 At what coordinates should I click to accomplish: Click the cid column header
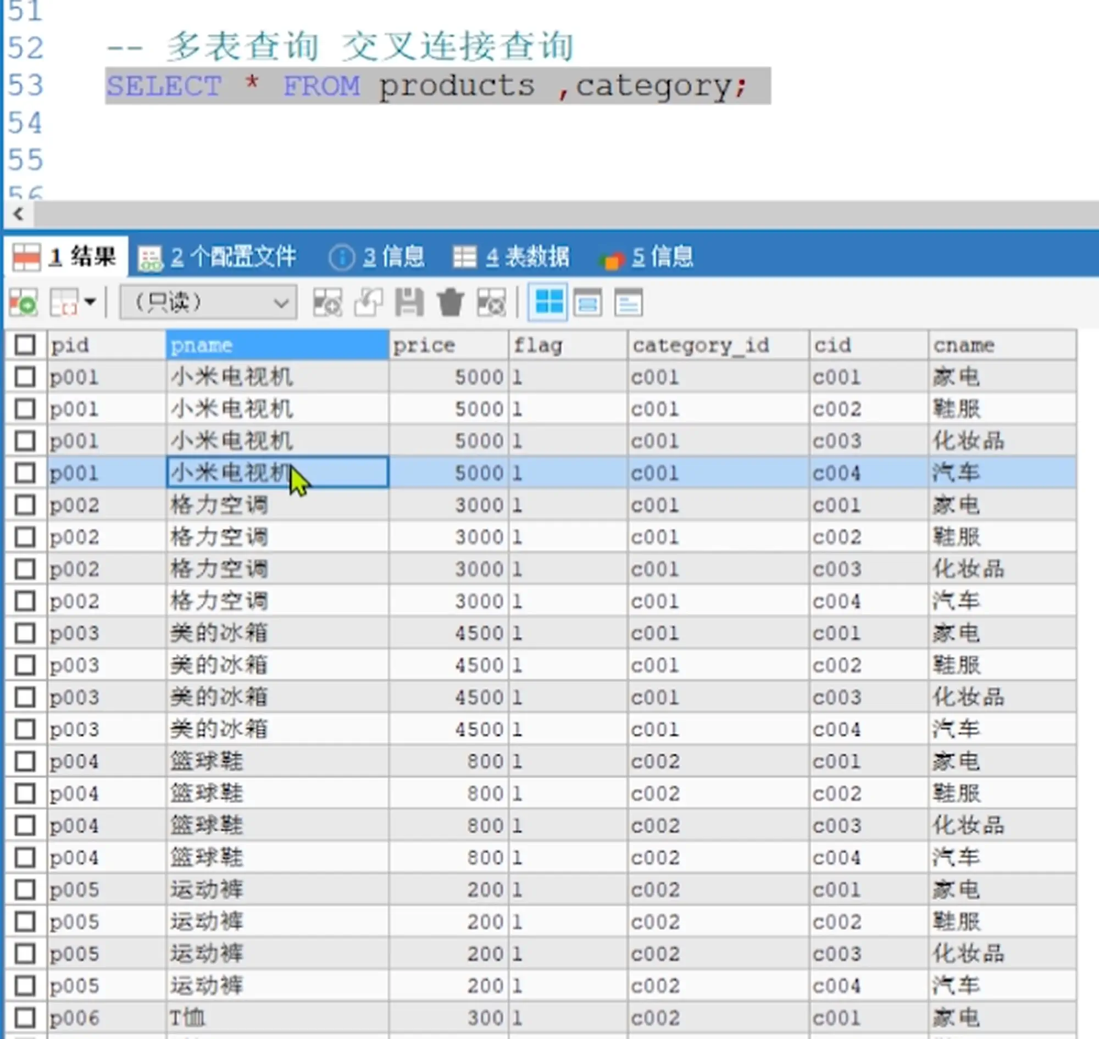pyautogui.click(x=869, y=345)
